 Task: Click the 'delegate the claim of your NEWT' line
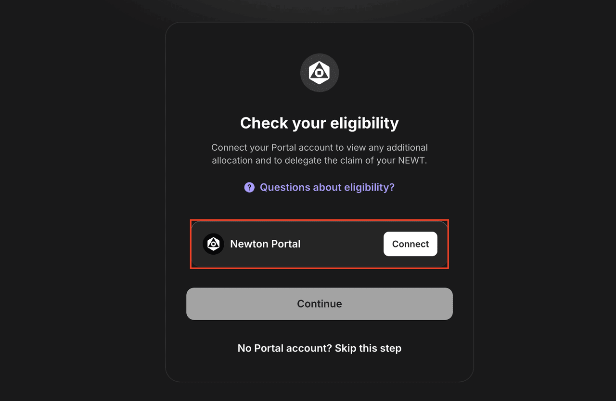point(320,160)
